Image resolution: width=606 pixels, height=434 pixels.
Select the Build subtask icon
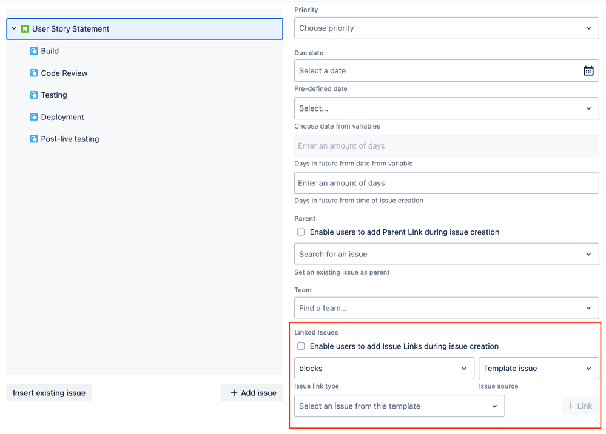click(33, 51)
